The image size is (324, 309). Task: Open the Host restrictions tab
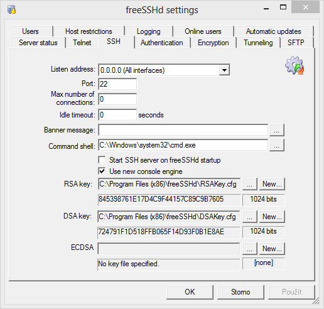point(89,31)
